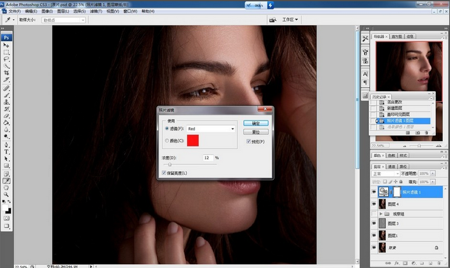The image size is (450, 268).
Task: Select the Healing Brush tool
Action: click(6, 88)
